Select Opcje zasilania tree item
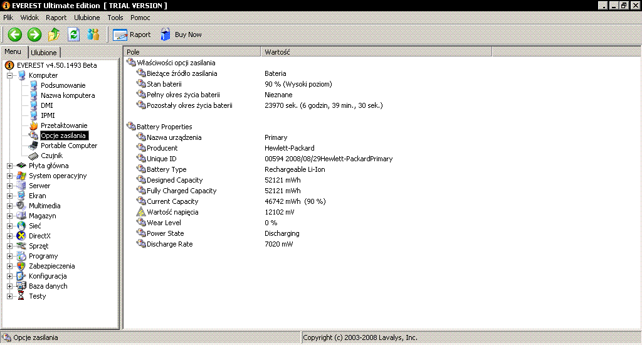This screenshot has height=345, width=642. pos(64,135)
